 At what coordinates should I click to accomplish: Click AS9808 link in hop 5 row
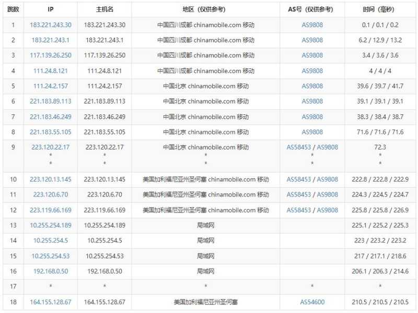[312, 86]
